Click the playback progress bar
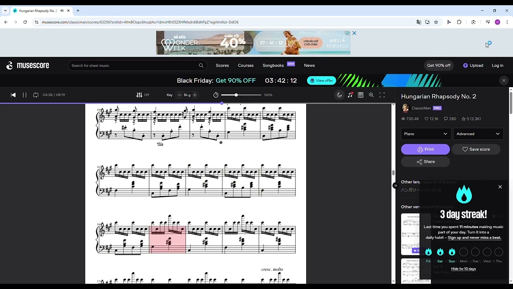Screen dimensions: 513x289 [x=198, y=104]
